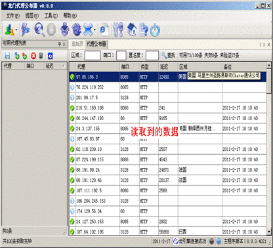The height and width of the screenshot is (248, 273).
Task: Open the 视图(V) menu
Action: coord(32,16)
